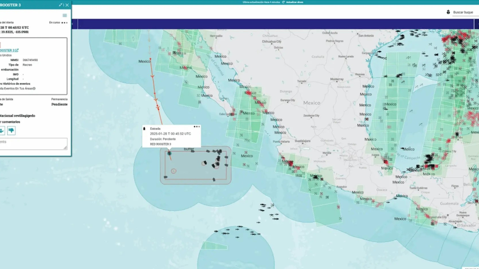Click RED ROOSTER 3 entry point marker
Viewport: 479px width, 269px height.
[169, 153]
